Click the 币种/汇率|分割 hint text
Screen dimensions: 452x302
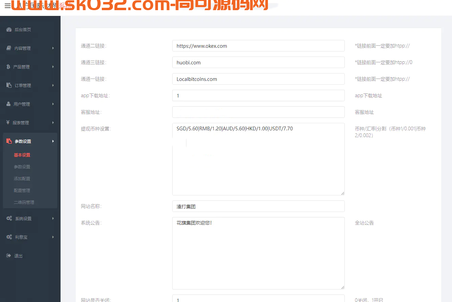coord(390,132)
